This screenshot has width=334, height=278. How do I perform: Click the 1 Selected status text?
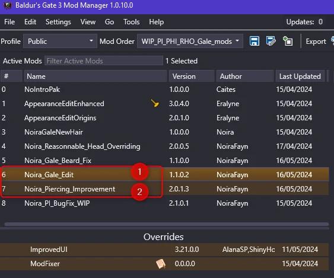point(182,61)
